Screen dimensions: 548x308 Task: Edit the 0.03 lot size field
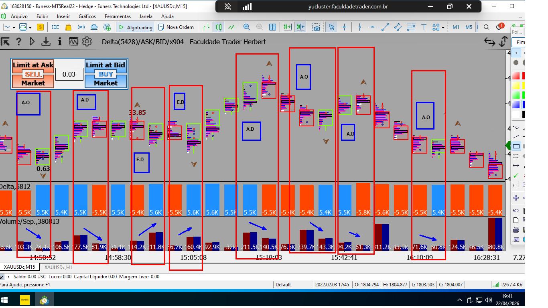pyautogui.click(x=69, y=74)
